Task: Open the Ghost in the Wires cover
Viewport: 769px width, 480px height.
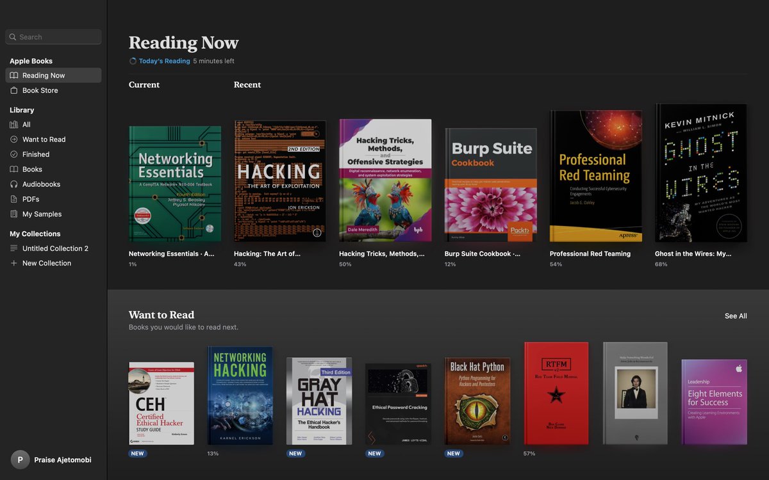Action: point(701,173)
